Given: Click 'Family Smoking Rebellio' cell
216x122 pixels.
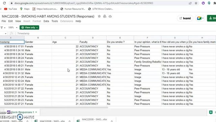Looking at the screenshot, I should coord(147,62).
